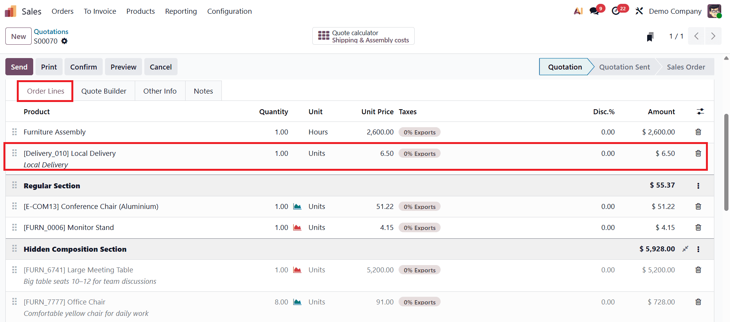The width and height of the screenshot is (730, 322).
Task: Click drag handle of Local Delivery row
Action: tap(15, 153)
